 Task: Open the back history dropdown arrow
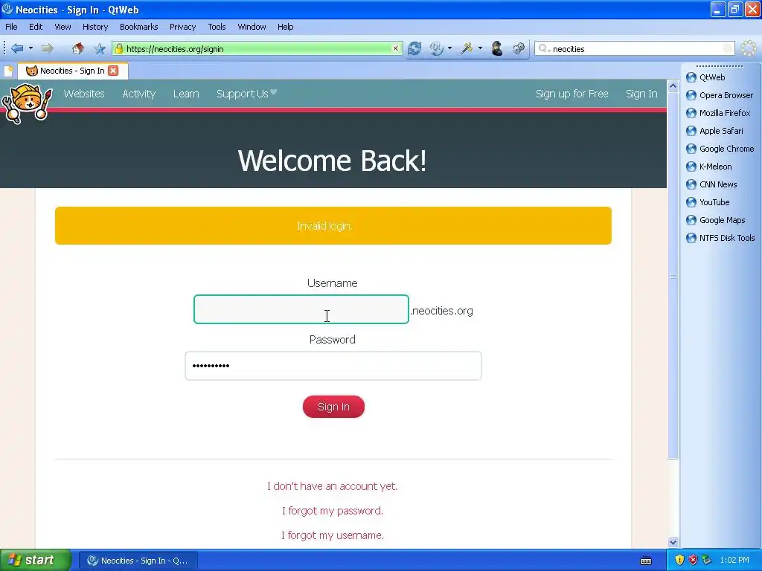point(31,48)
